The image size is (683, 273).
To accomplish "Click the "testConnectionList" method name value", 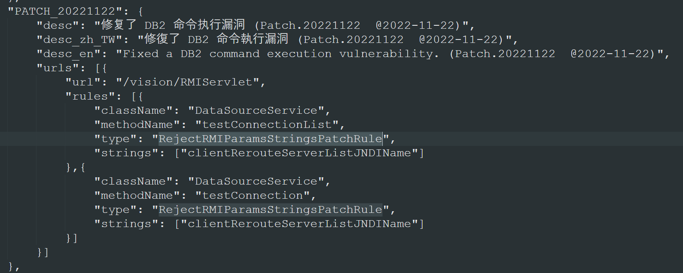I will tap(267, 125).
